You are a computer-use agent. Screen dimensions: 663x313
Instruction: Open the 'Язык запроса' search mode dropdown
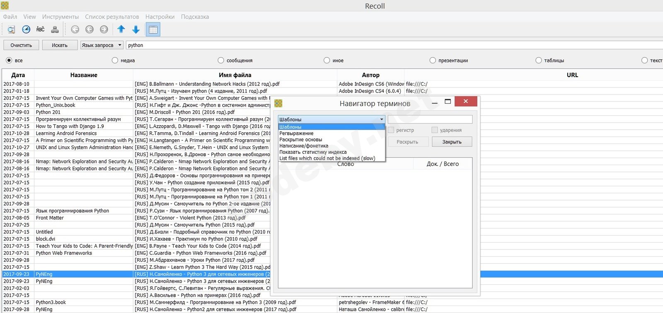pyautogui.click(x=102, y=45)
